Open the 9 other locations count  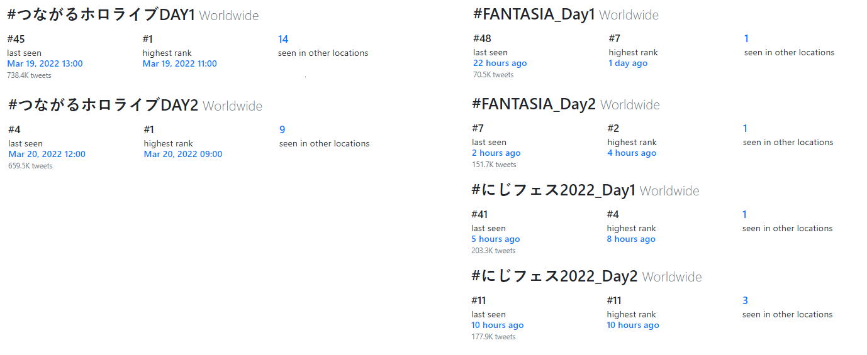tap(282, 129)
